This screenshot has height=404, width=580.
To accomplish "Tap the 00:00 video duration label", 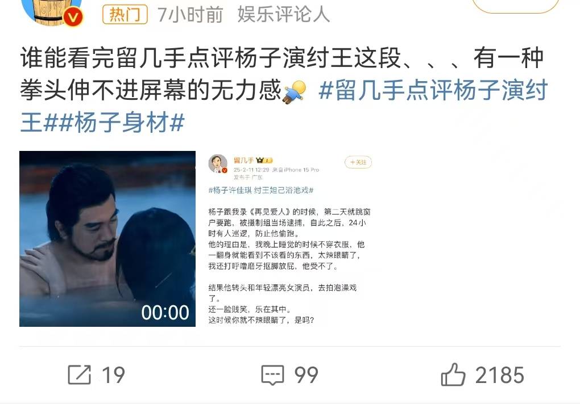I will pos(165,313).
